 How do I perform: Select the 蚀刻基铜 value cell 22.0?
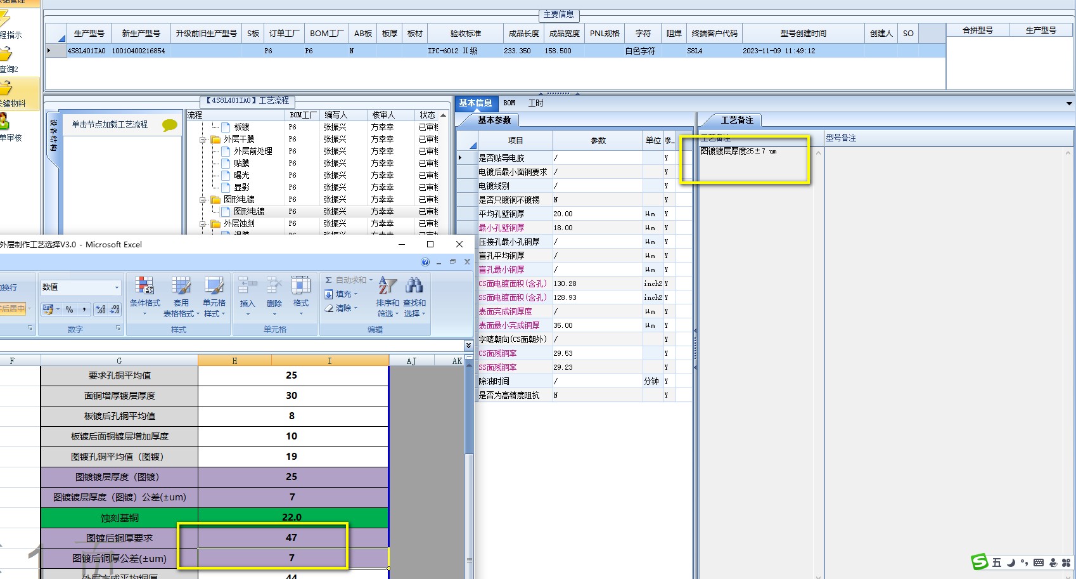pos(293,517)
